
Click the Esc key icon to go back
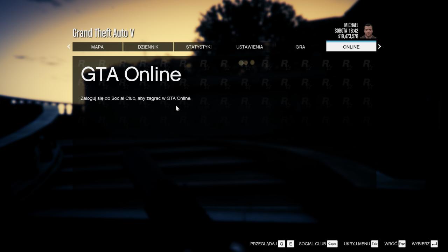click(x=402, y=244)
